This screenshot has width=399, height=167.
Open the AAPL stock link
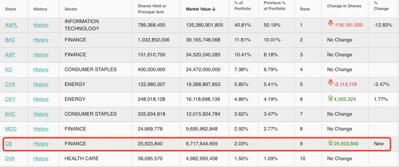click(x=12, y=25)
